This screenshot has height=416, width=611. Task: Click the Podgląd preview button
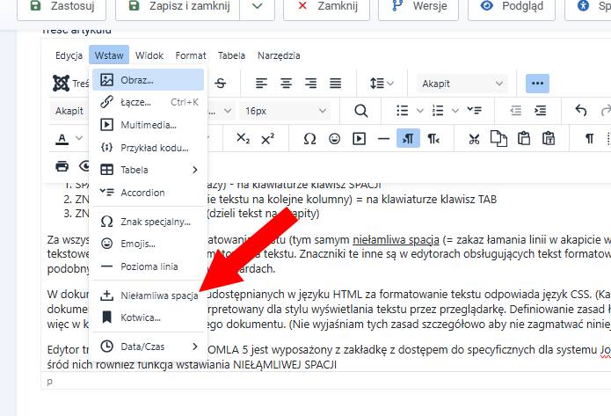click(512, 7)
